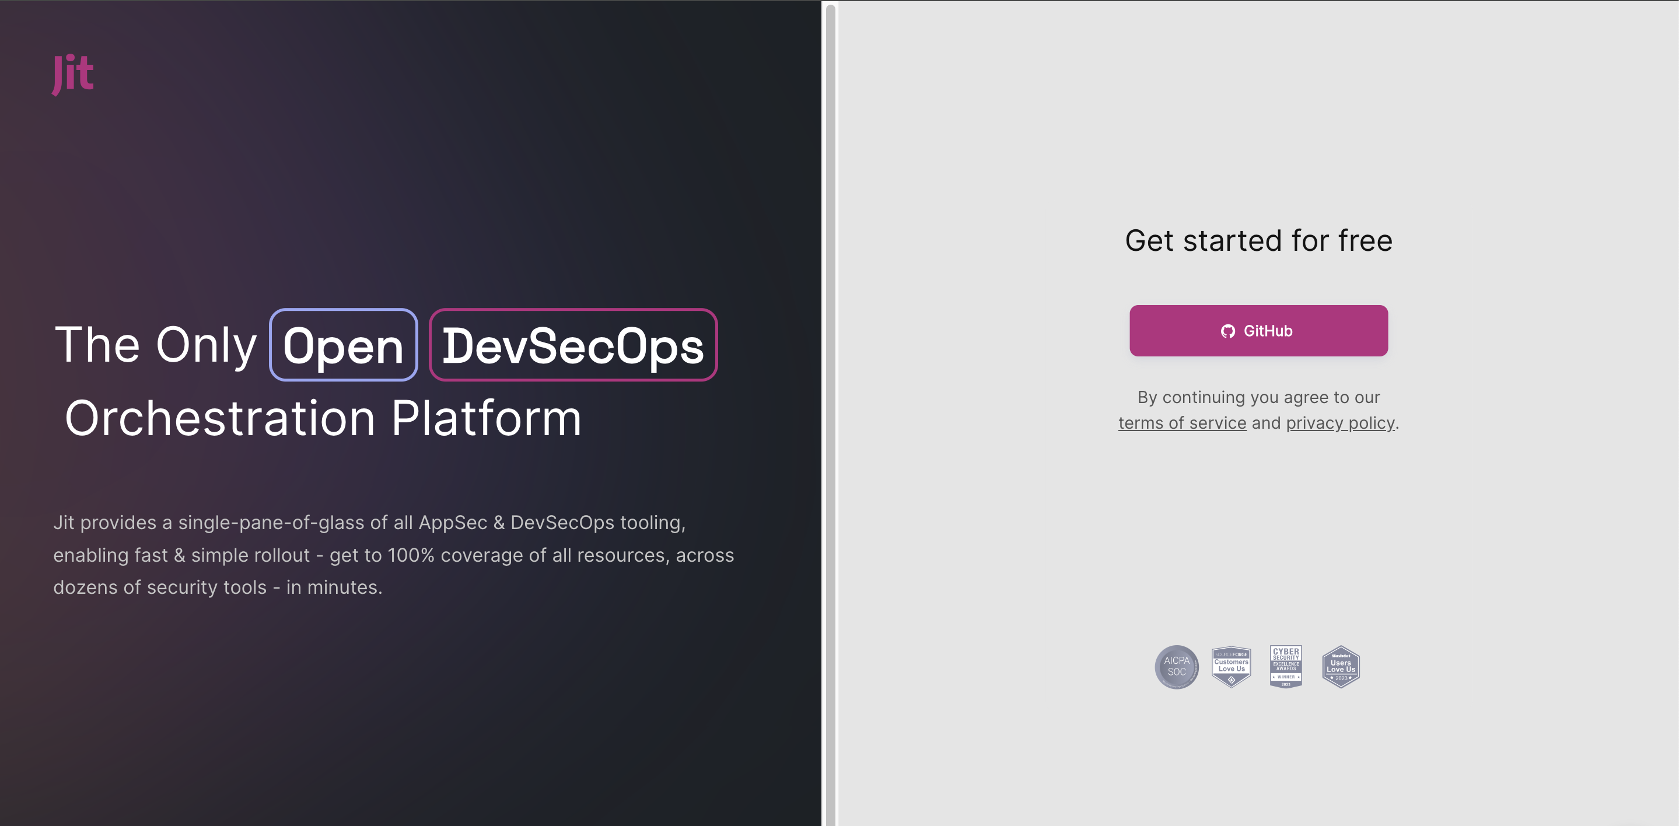This screenshot has height=826, width=1679.
Task: Click the GitHub octocat icon
Action: (x=1227, y=331)
